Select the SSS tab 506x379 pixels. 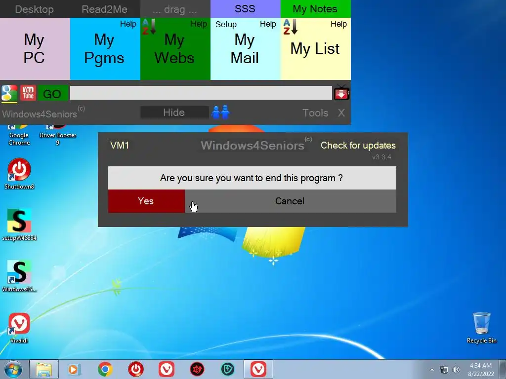(x=245, y=9)
